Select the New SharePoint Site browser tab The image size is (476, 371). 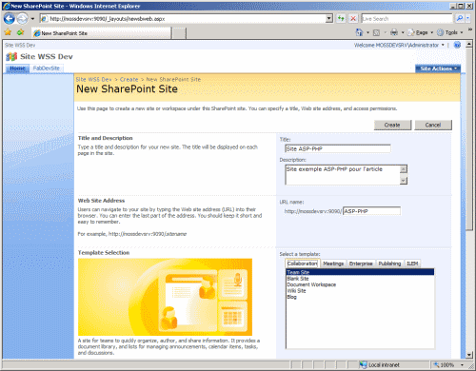[101, 33]
